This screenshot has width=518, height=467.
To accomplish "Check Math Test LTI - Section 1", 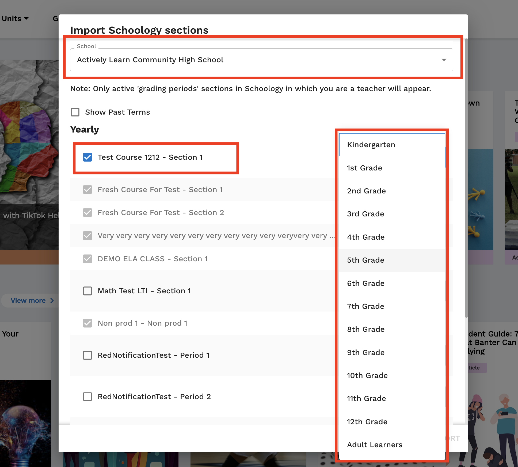I will (87, 291).
